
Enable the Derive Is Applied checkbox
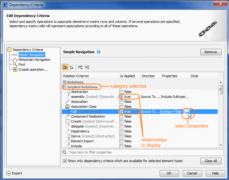tap(121, 136)
